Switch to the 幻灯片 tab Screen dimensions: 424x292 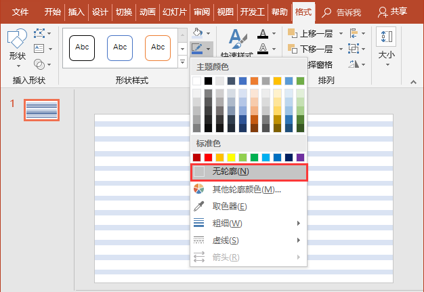[175, 12]
